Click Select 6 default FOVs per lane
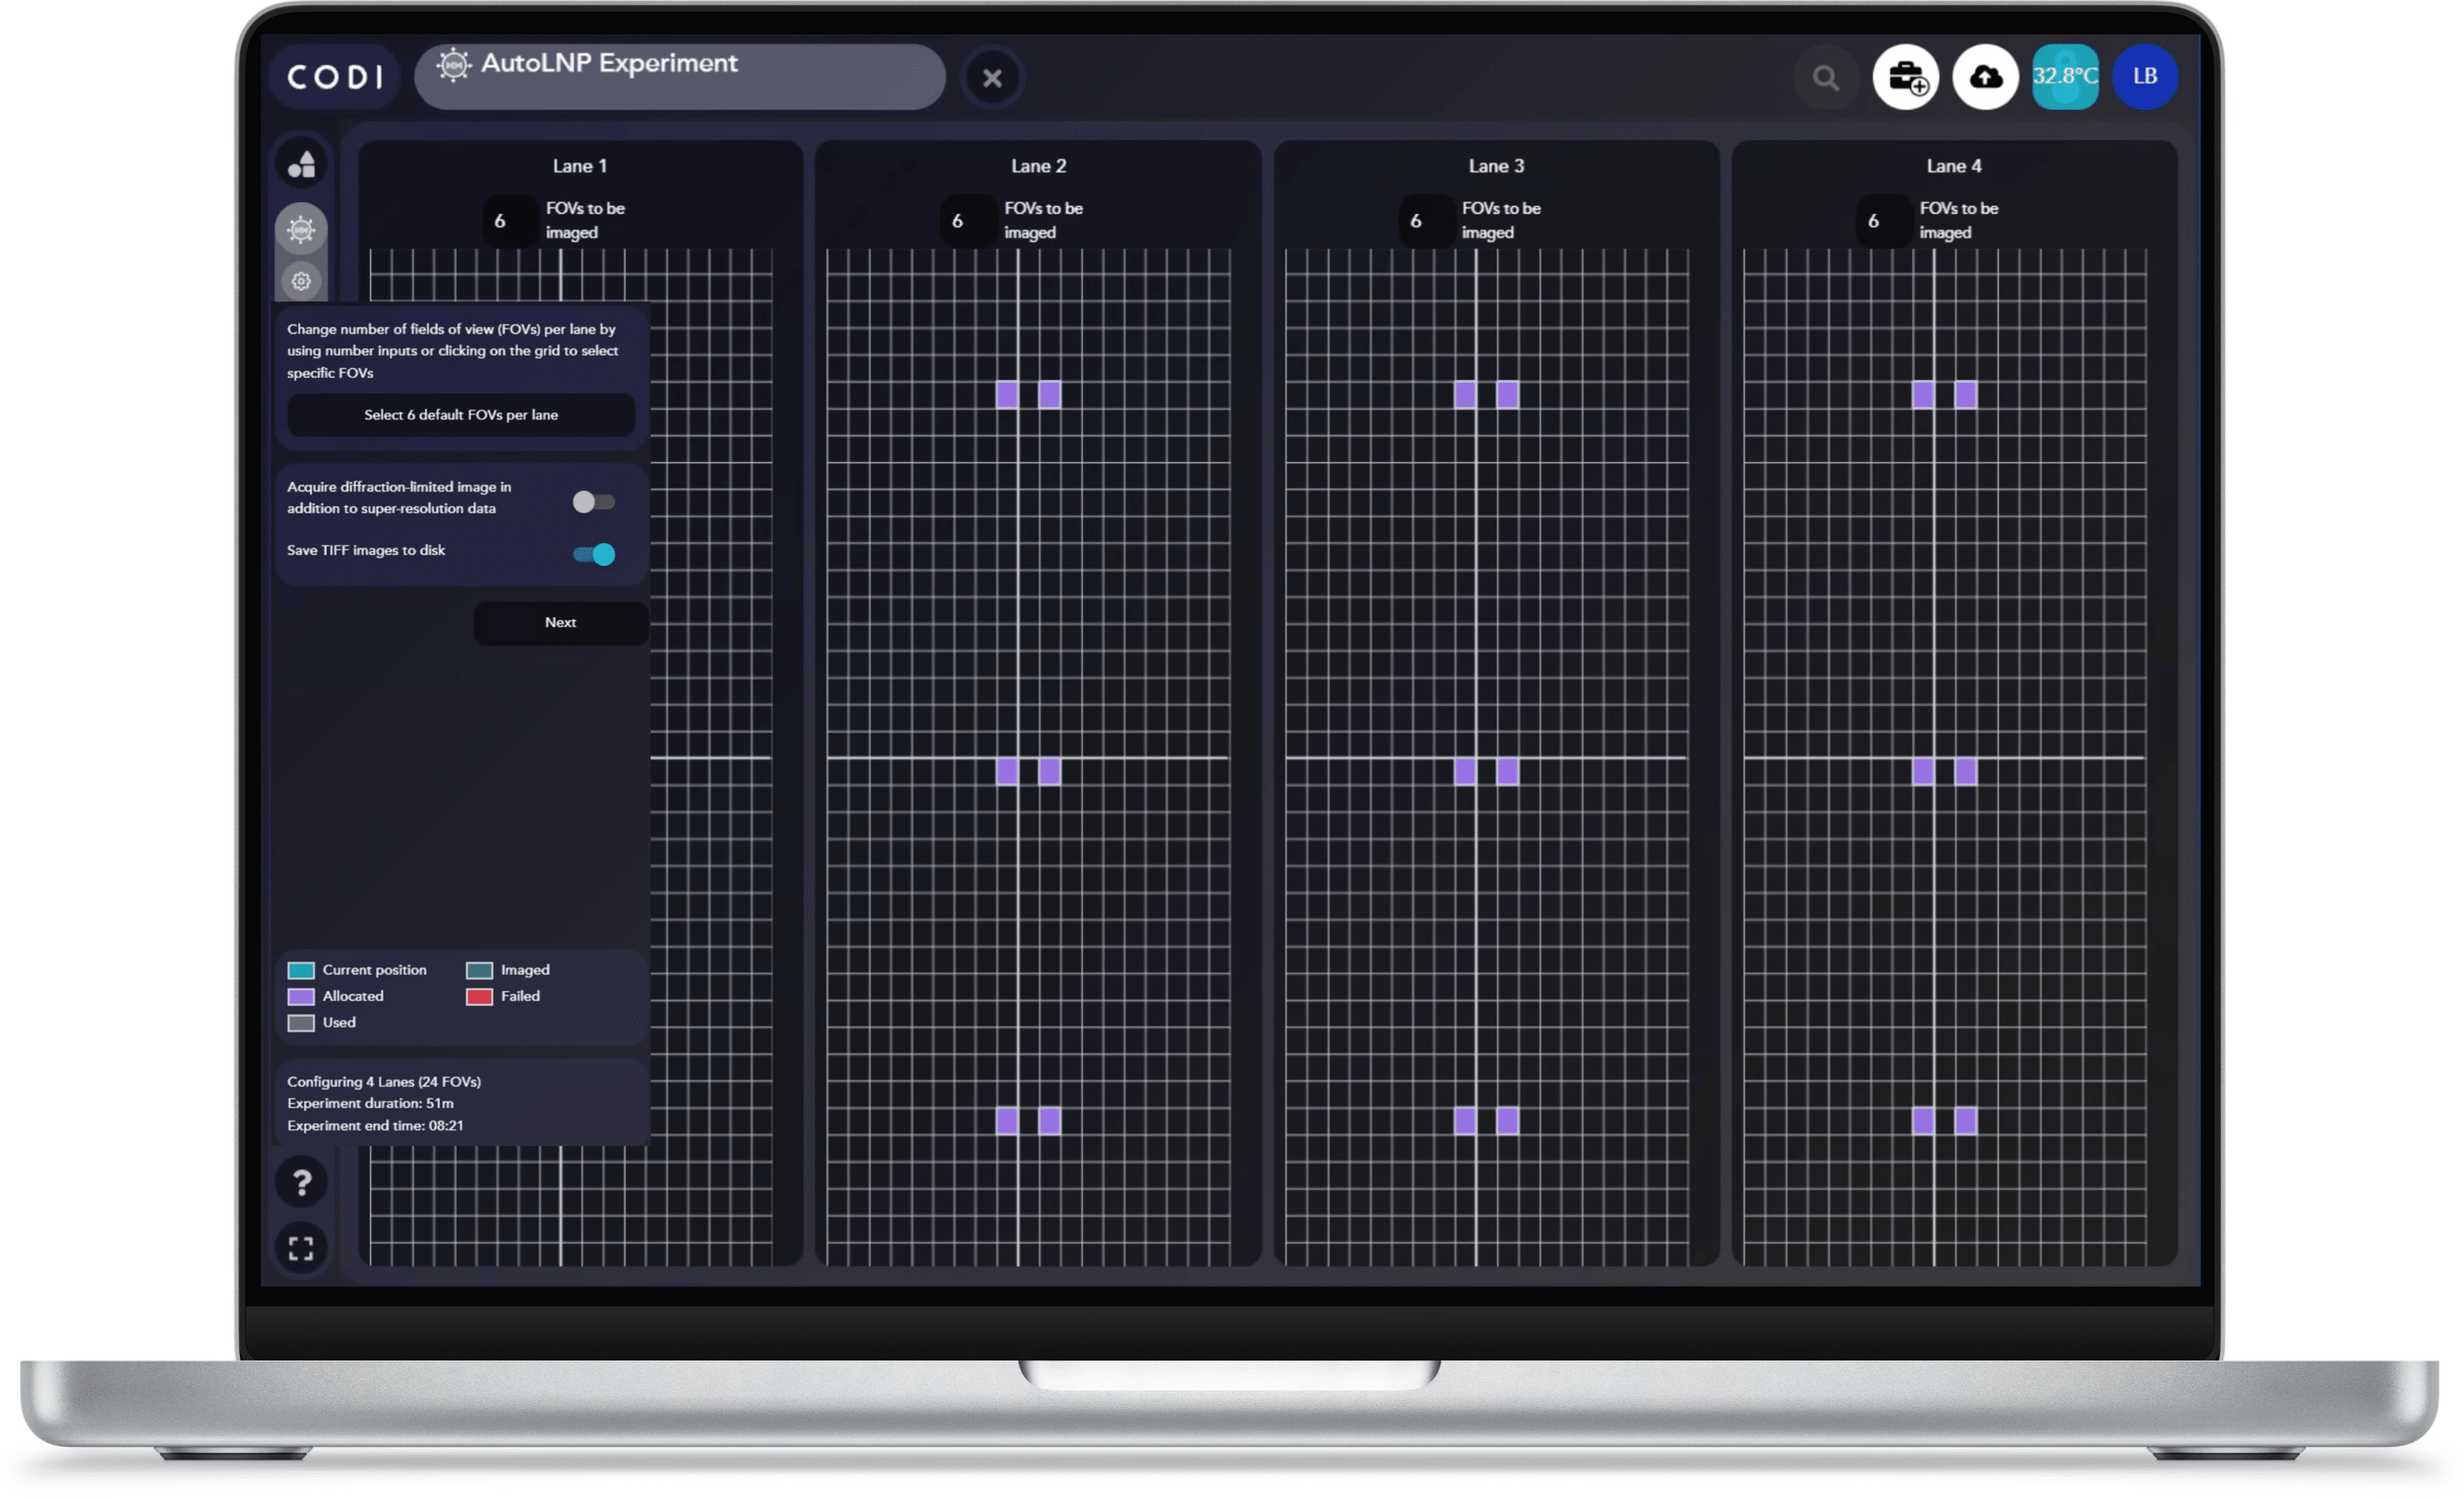This screenshot has height=1499, width=2464. coord(461,415)
